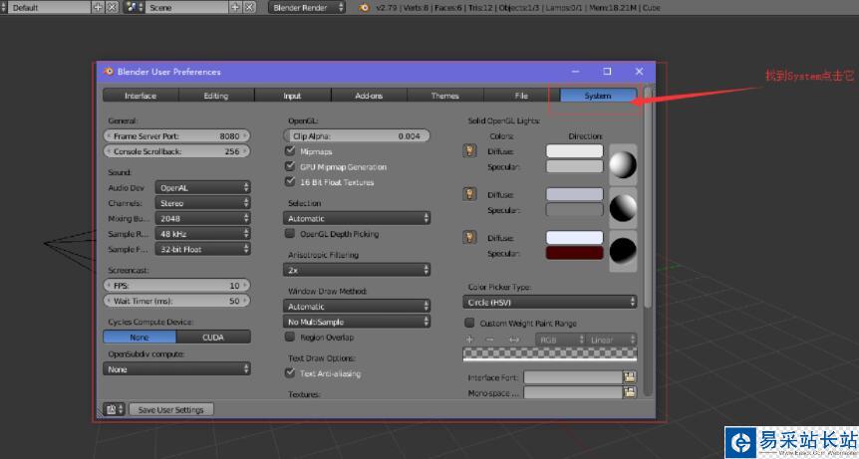Enable Region Overlap option
The height and width of the screenshot is (459, 859).
coord(290,337)
